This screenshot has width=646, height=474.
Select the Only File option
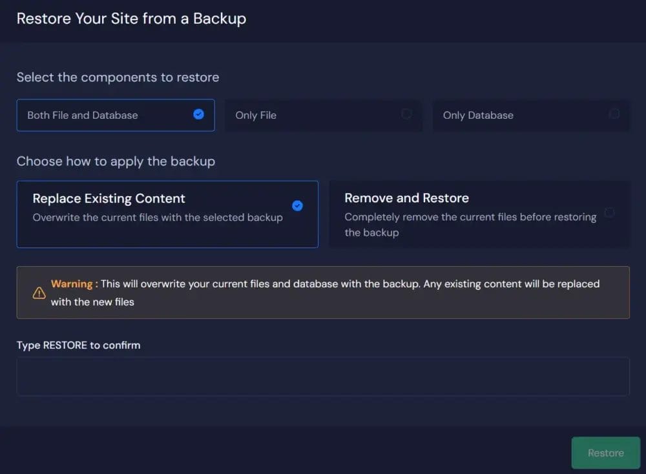point(323,115)
